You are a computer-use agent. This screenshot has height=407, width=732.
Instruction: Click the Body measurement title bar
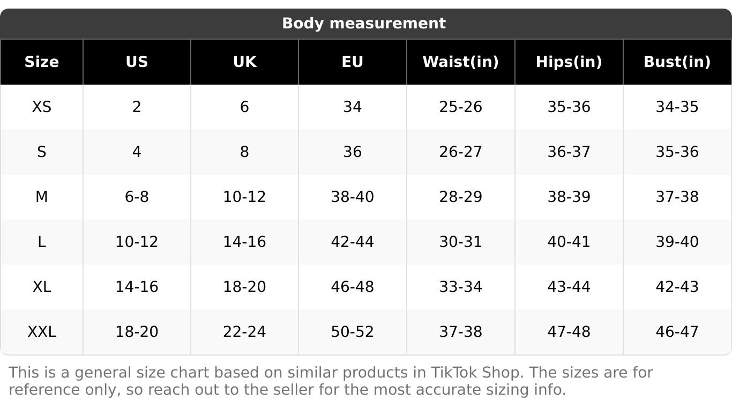point(364,24)
